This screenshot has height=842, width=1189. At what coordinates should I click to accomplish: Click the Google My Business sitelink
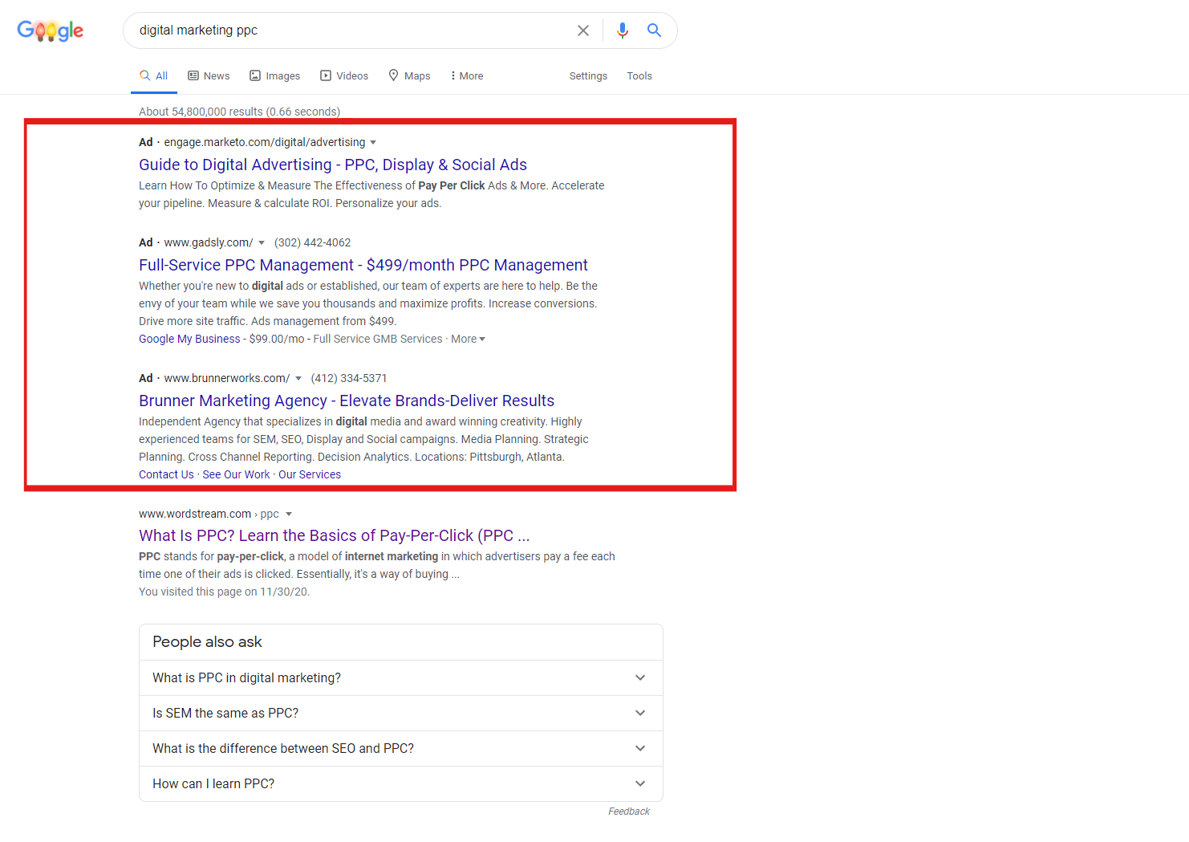[189, 339]
